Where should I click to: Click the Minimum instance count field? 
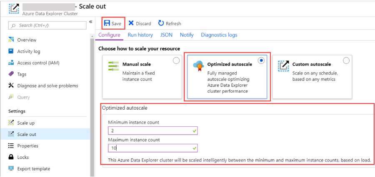[153, 131]
